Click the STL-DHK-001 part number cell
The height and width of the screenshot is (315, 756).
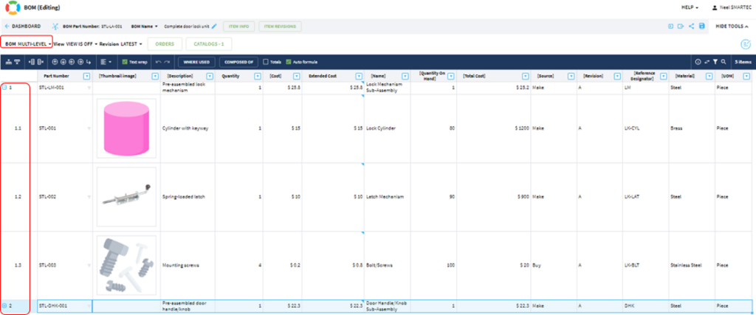(65, 305)
